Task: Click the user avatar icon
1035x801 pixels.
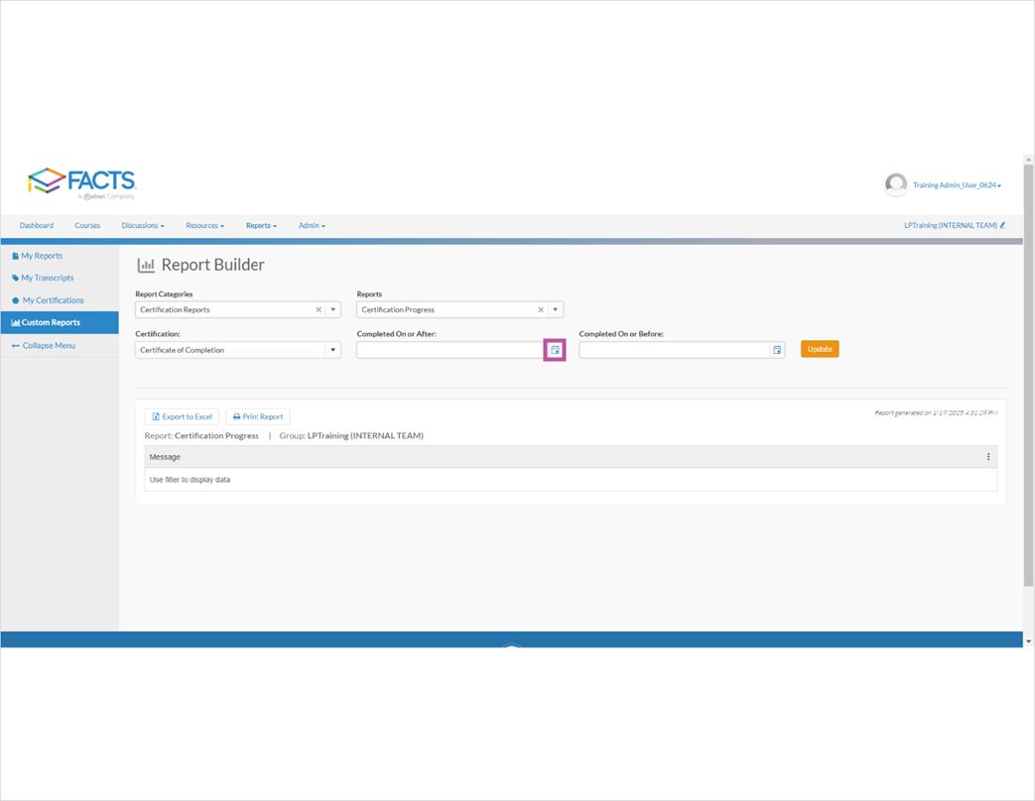Action: pos(896,184)
